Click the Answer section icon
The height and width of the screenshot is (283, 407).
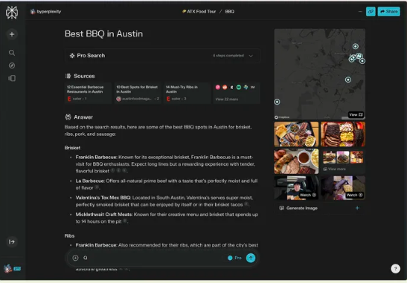tap(68, 117)
